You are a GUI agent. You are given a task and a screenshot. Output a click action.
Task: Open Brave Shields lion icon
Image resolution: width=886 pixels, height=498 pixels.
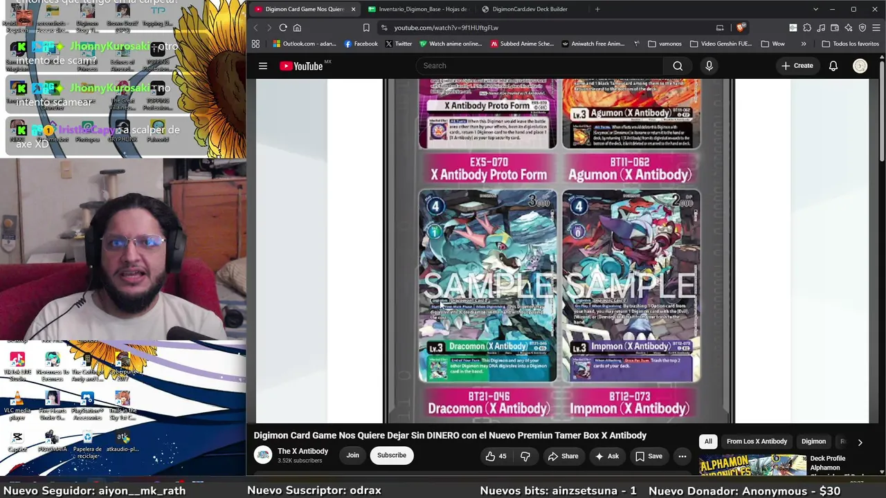point(741,28)
